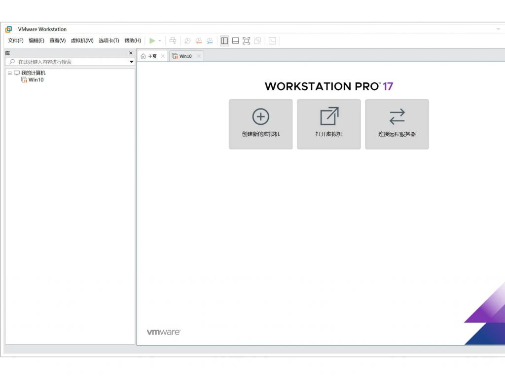
Task: Collapse the 我的计算机 tree node
Action: tap(9, 73)
